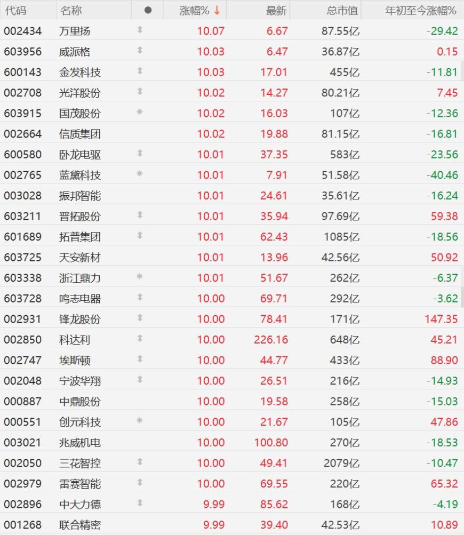Click the star marker icon for 蓝黛科技
The width and height of the screenshot is (464, 535).
[140, 173]
